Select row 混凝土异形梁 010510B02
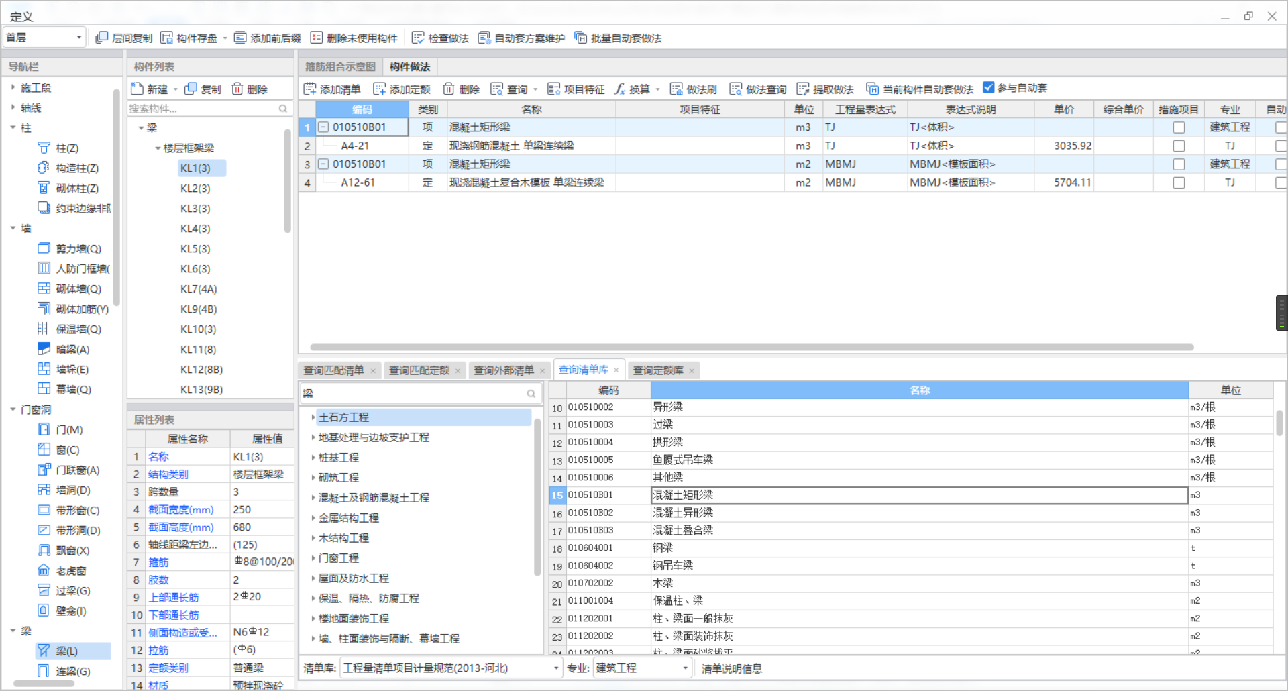1288x691 pixels. click(x=911, y=513)
